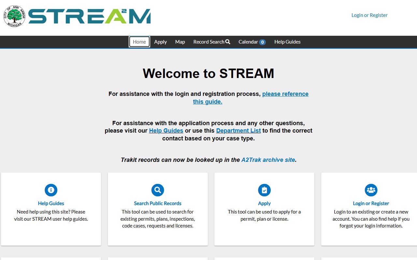This screenshot has height=260, width=417.
Task: Click the STREAM wordmark logo
Action: 90,16
